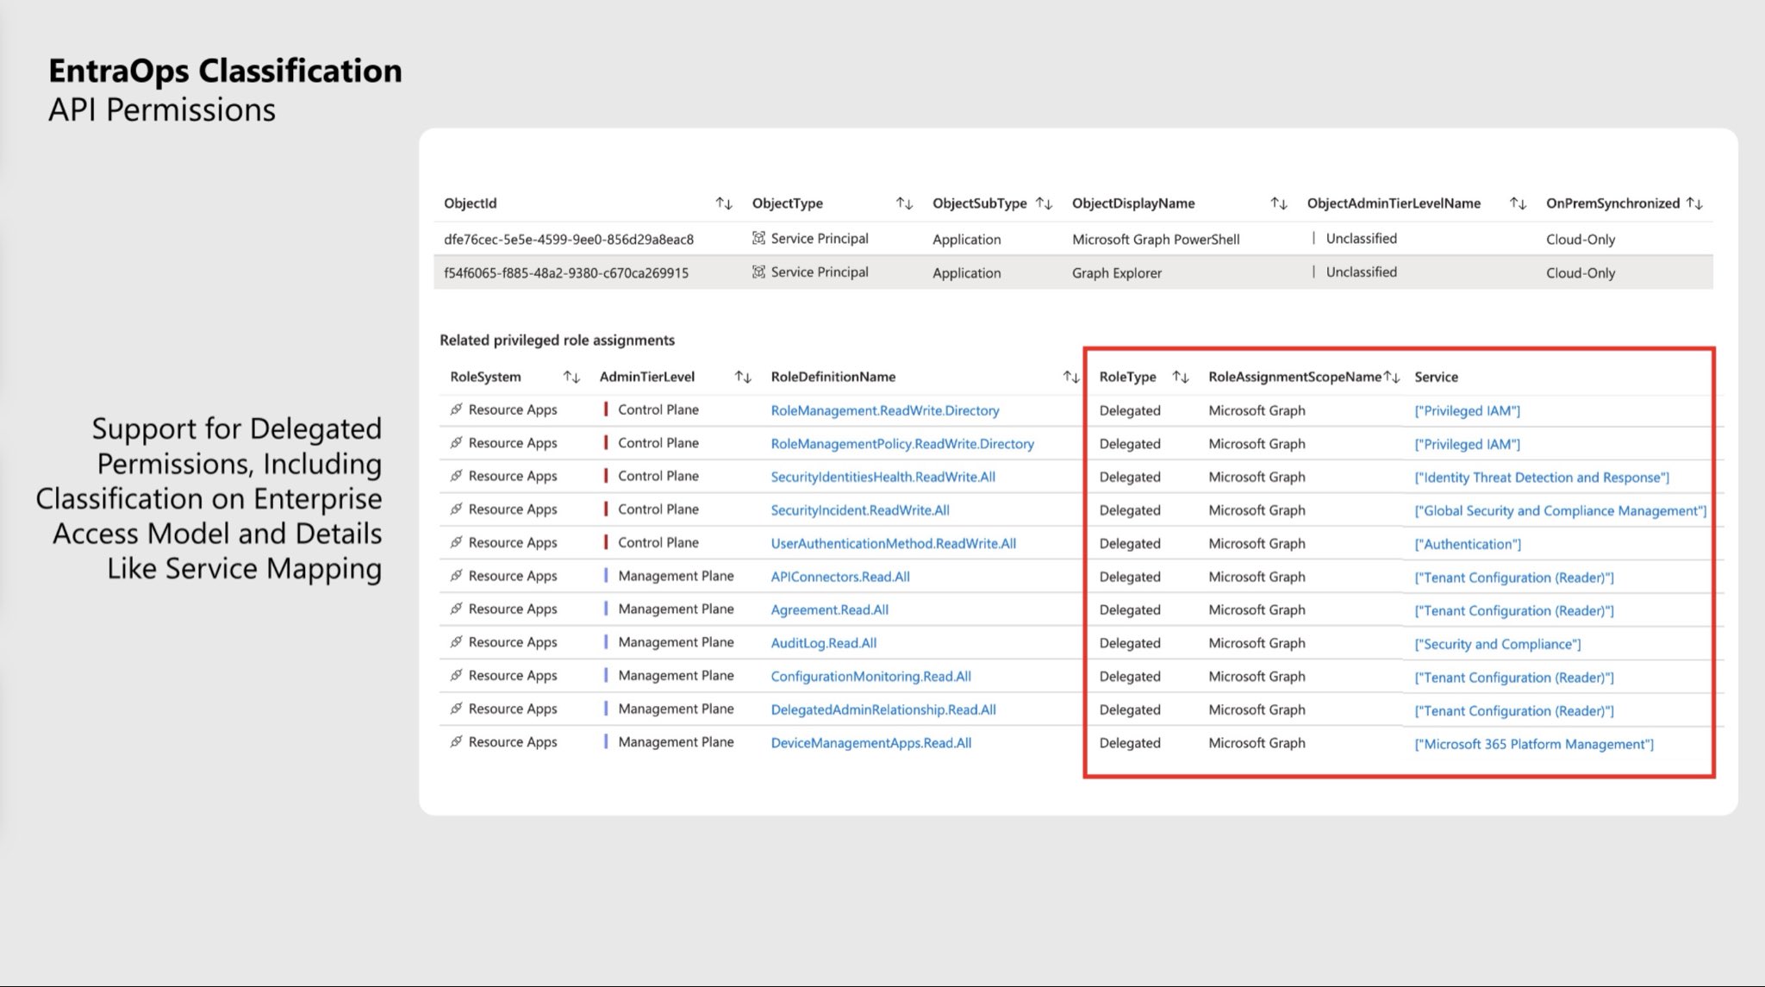This screenshot has height=987, width=1765.
Task: Sort ObjectAdminTierLevelName column
Action: click(x=1518, y=203)
